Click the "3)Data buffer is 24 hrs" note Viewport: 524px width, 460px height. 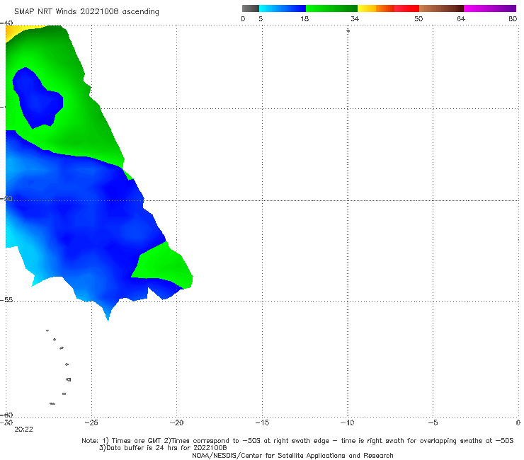(163, 448)
